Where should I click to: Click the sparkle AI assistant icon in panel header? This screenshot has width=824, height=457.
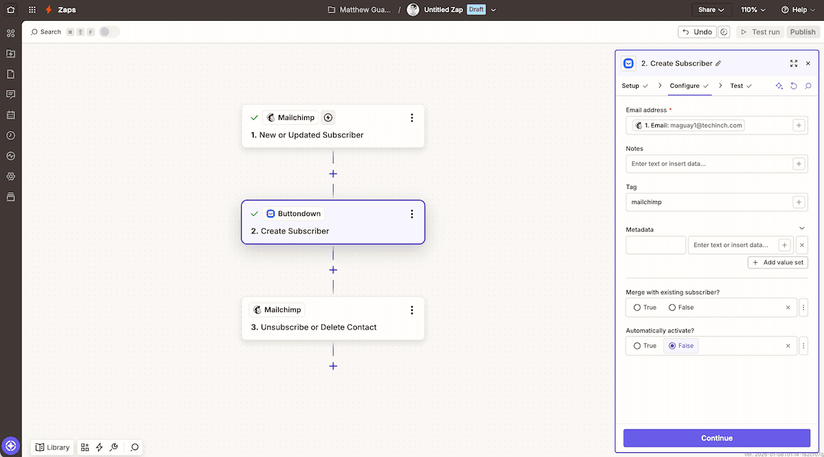779,86
